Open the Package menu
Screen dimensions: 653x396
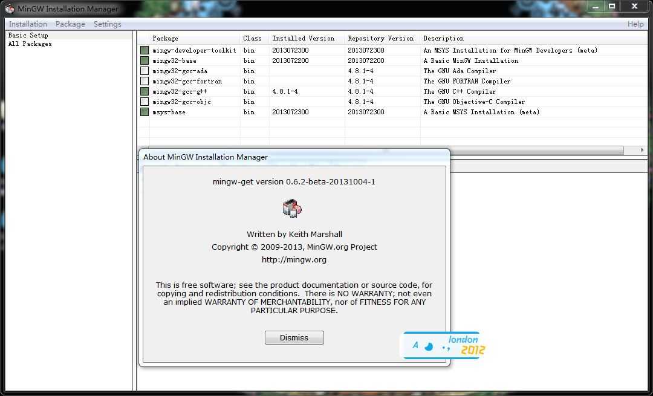70,24
